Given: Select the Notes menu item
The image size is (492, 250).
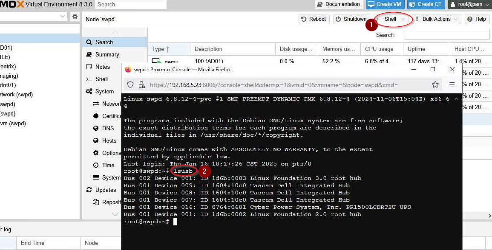Looking at the screenshot, I should (x=115, y=67).
